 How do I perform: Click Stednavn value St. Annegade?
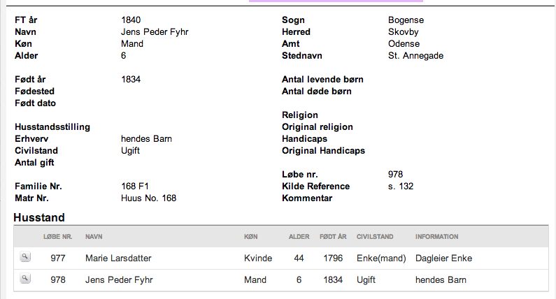(x=415, y=56)
